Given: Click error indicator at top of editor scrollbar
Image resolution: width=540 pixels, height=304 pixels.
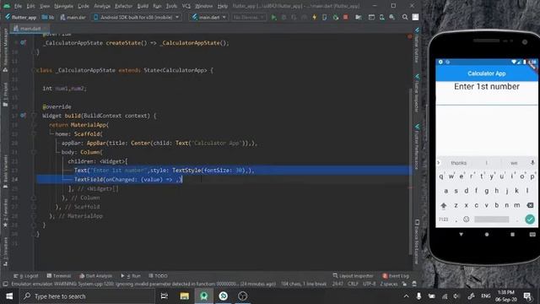Looking at the screenshot, I should (x=409, y=36).
